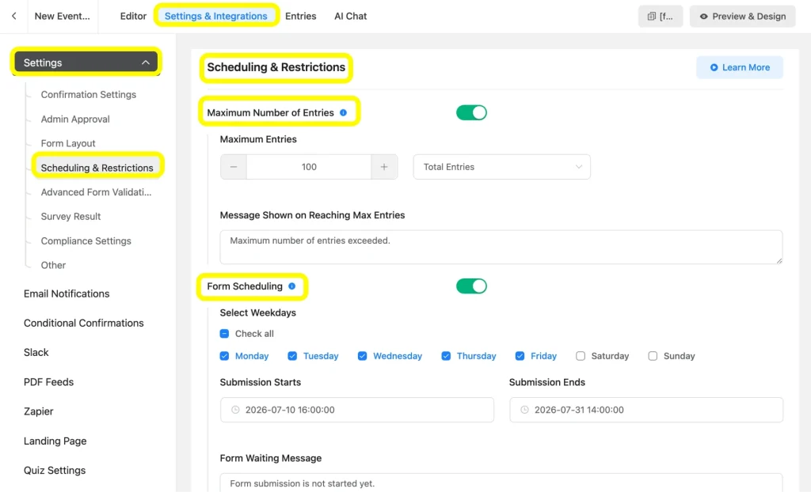Click the max entries message textarea
811x492 pixels.
click(x=501, y=247)
